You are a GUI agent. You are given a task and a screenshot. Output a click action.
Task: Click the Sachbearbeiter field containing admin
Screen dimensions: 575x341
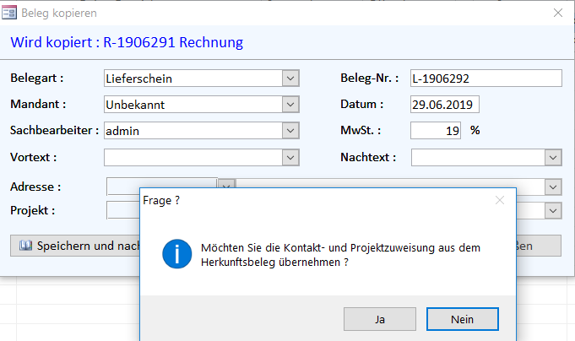click(193, 131)
